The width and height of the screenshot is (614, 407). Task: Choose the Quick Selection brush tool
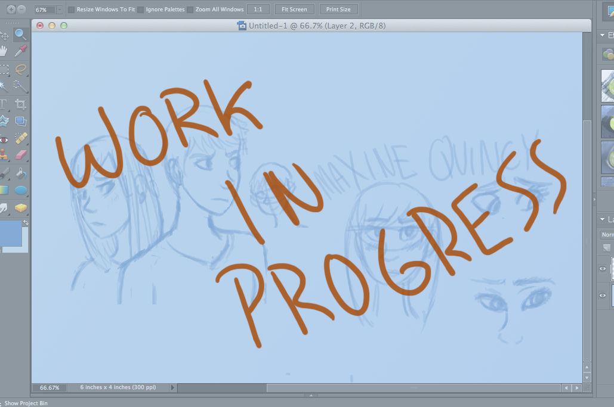20,86
